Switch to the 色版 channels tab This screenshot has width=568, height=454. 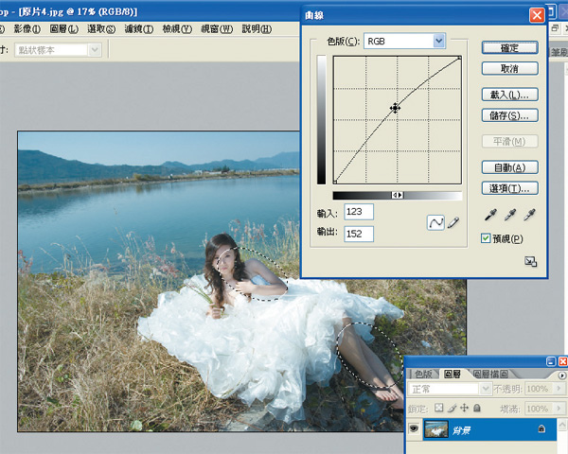coord(423,374)
